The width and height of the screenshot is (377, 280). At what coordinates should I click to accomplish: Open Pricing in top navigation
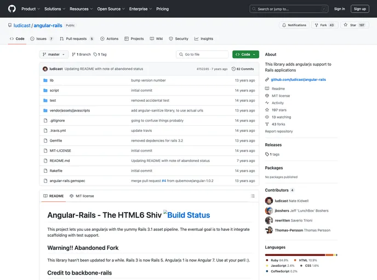[x=163, y=9]
